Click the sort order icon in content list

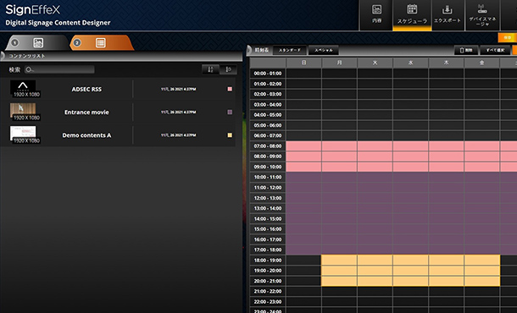click(x=210, y=69)
